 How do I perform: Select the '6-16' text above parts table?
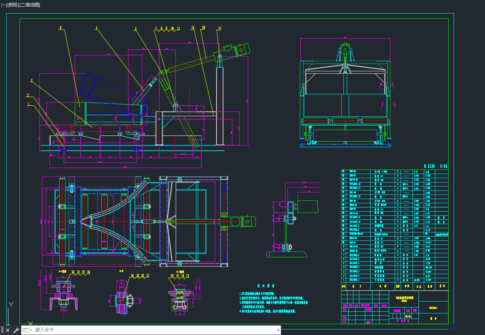click(x=444, y=166)
